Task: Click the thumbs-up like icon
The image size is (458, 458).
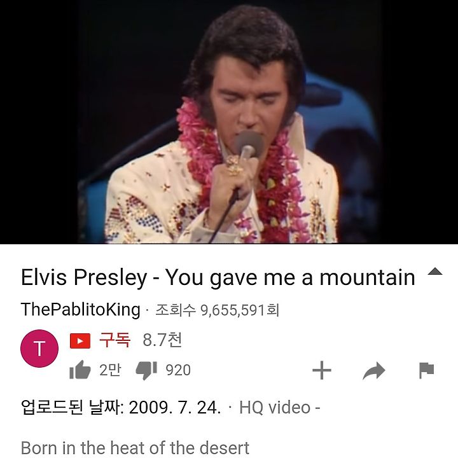Action: pos(80,370)
